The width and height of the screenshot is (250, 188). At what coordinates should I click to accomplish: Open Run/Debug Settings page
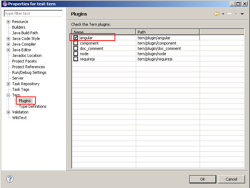point(29,72)
